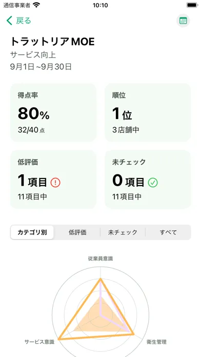Open the 順位 1位 card
Image resolution: width=201 pixels, height=357 pixels.
pyautogui.click(x=148, y=113)
